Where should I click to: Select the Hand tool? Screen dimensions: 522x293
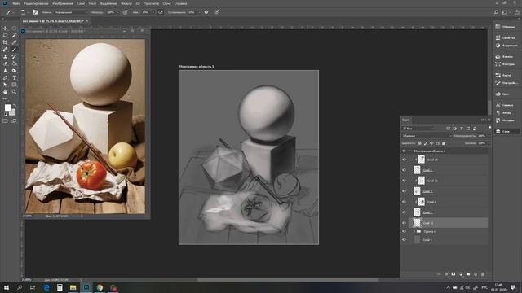(6, 92)
